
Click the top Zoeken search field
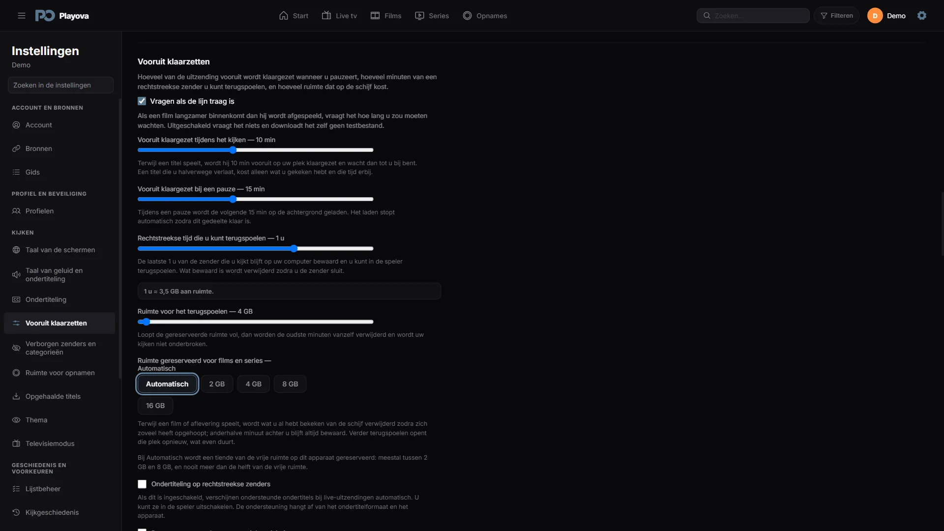(x=753, y=16)
